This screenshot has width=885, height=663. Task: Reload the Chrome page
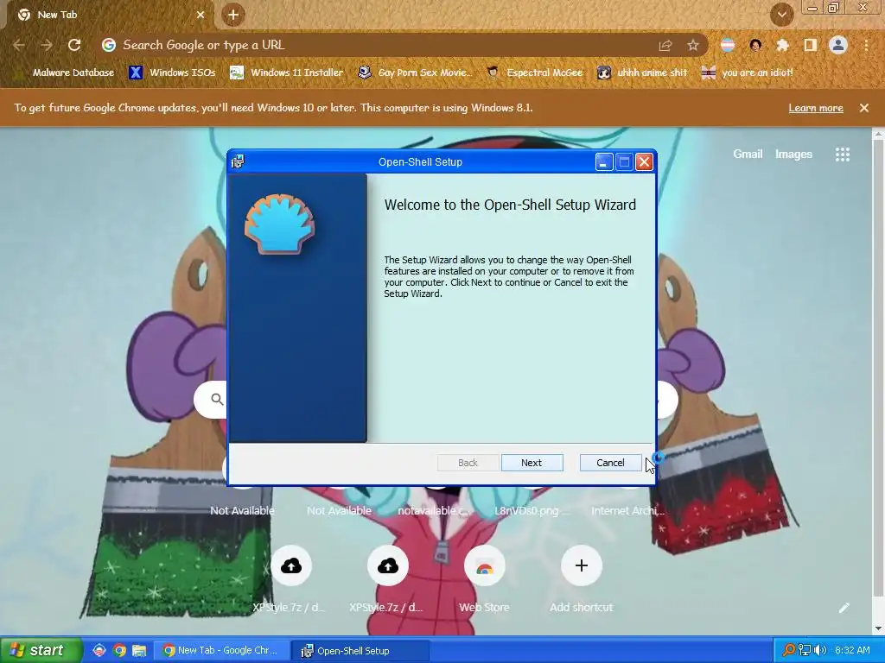(x=74, y=45)
